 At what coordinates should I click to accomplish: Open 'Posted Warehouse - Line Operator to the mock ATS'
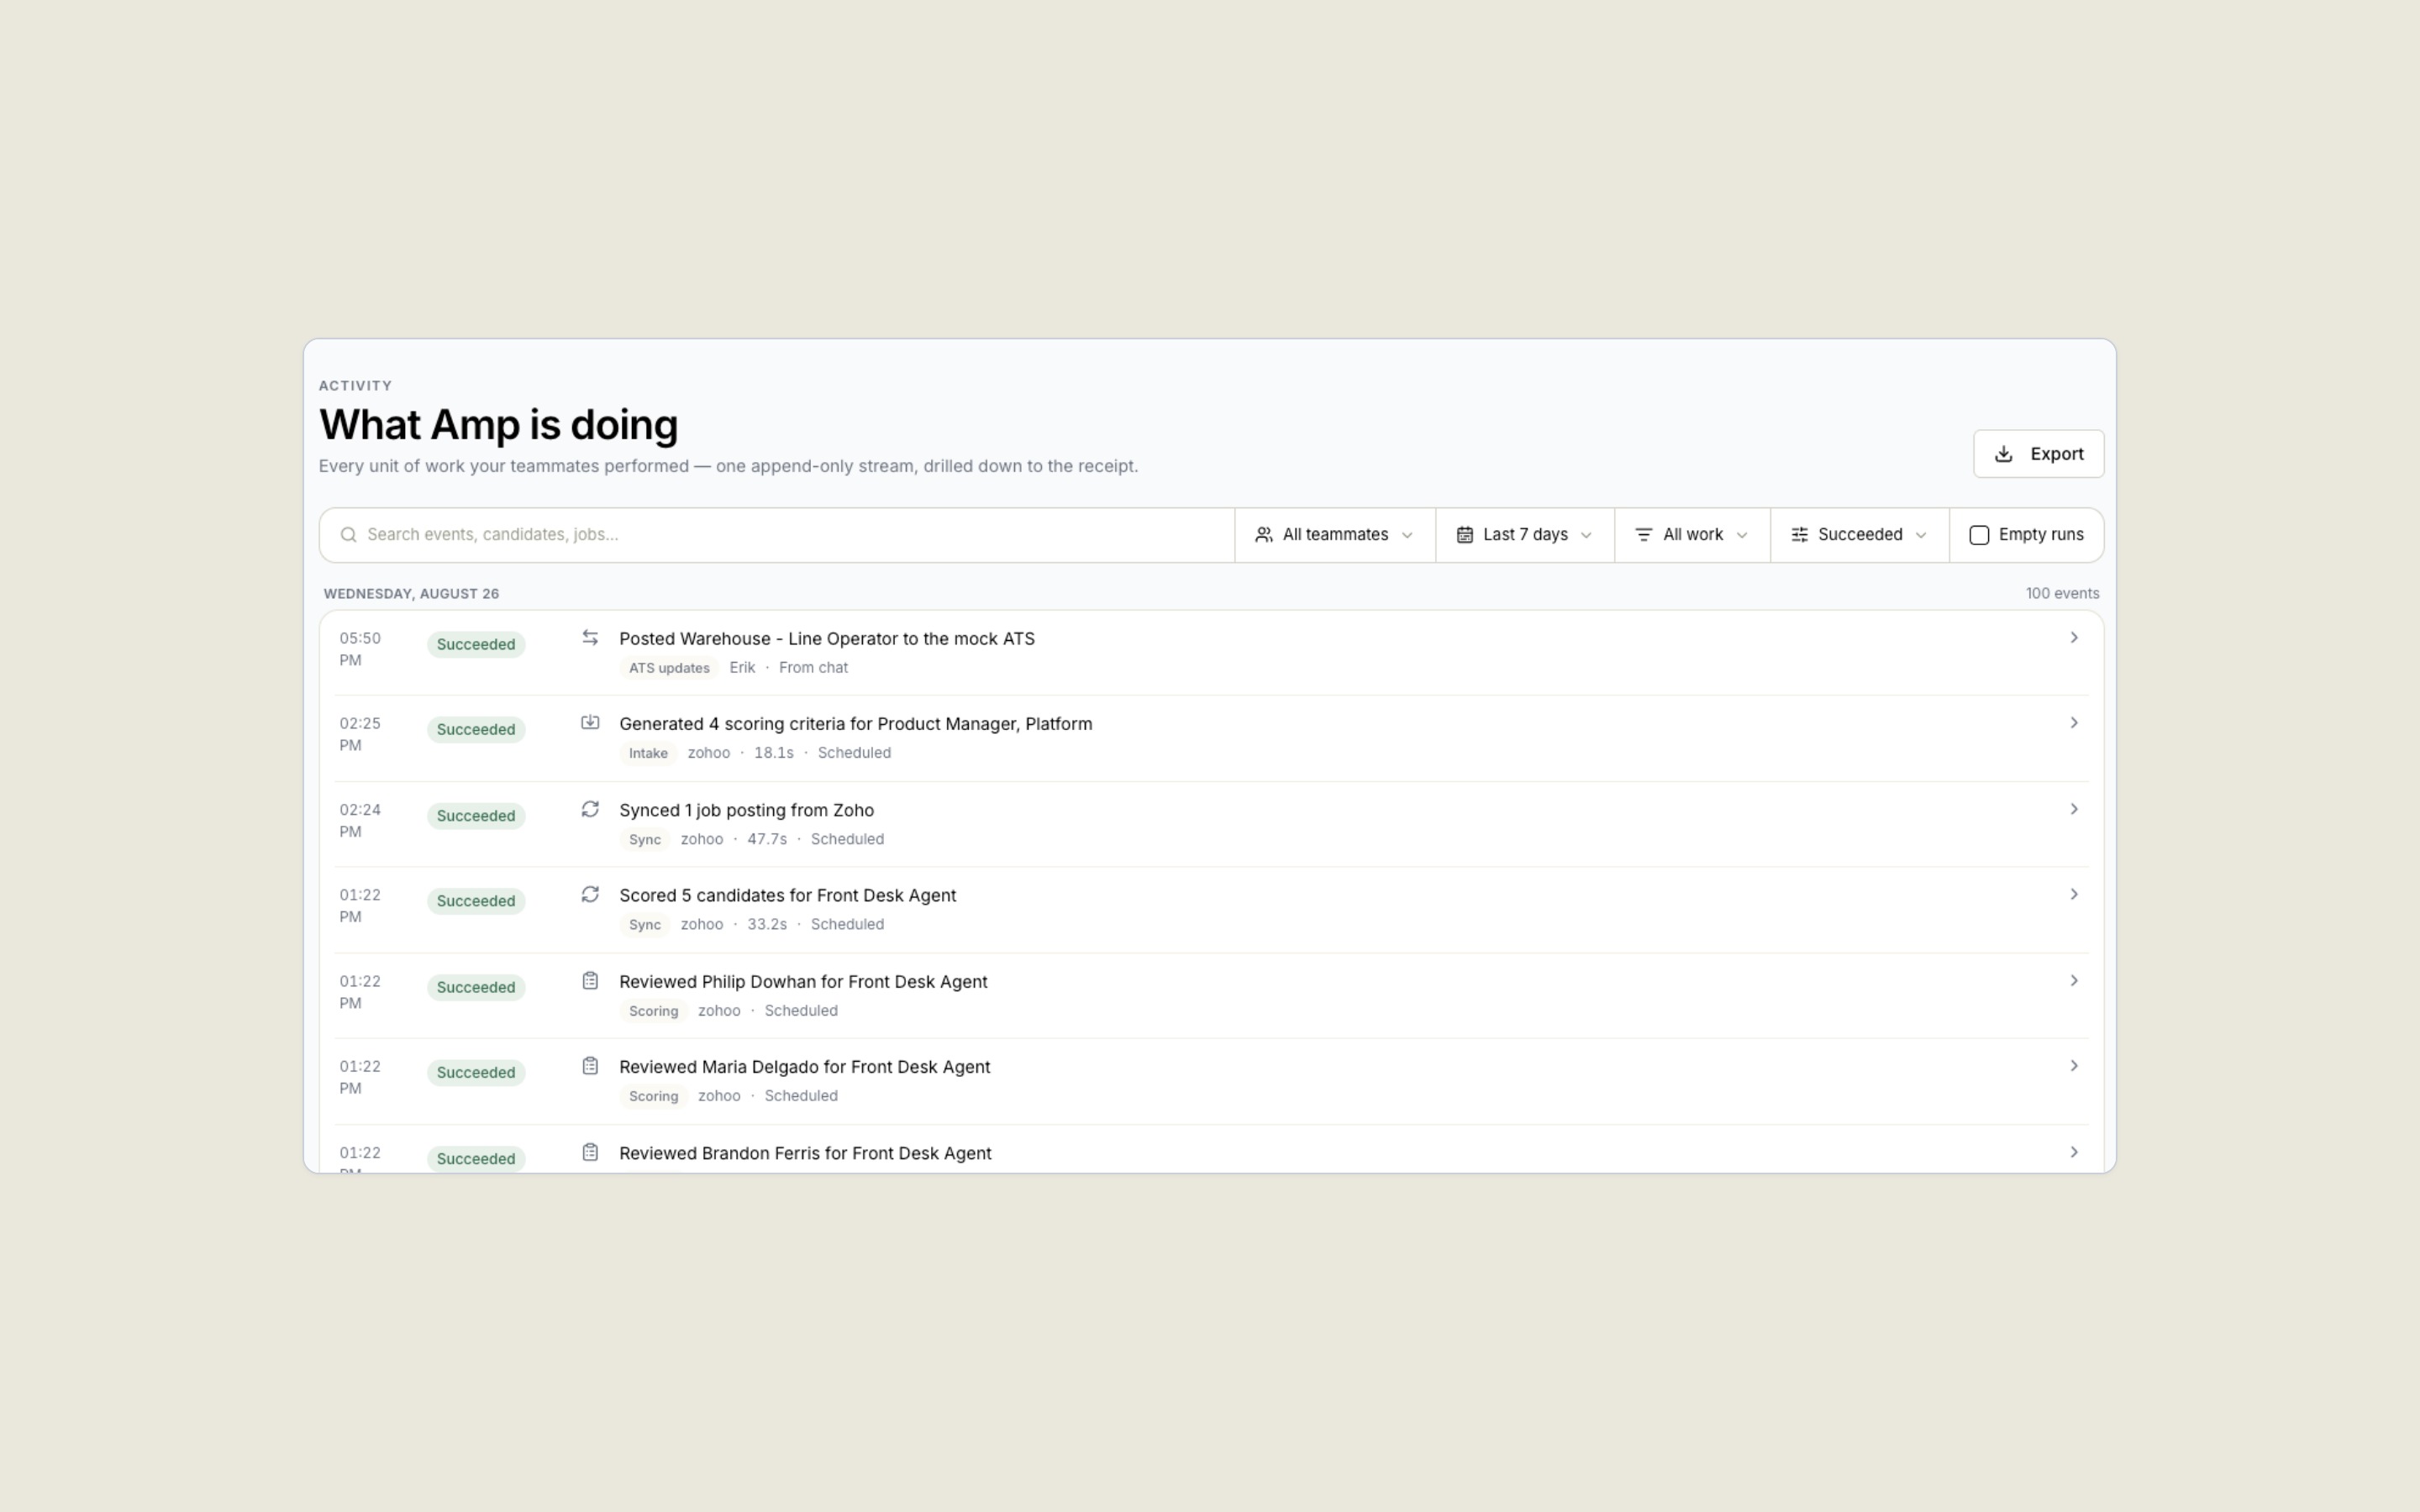pos(827,638)
